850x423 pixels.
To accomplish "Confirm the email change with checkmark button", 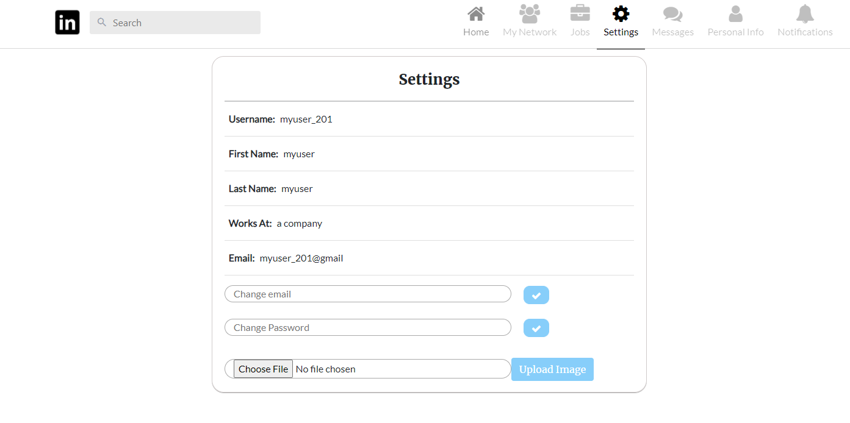I will [536, 294].
